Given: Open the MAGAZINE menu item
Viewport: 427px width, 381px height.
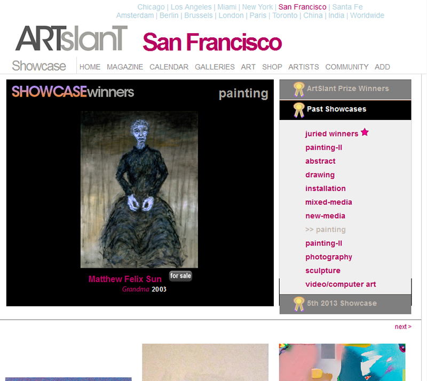Looking at the screenshot, I should 125,67.
